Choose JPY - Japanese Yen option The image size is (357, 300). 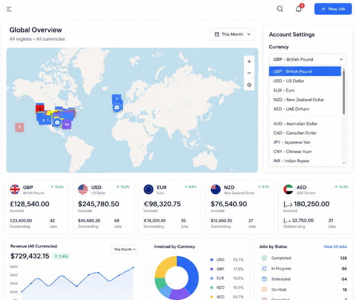pos(305,142)
